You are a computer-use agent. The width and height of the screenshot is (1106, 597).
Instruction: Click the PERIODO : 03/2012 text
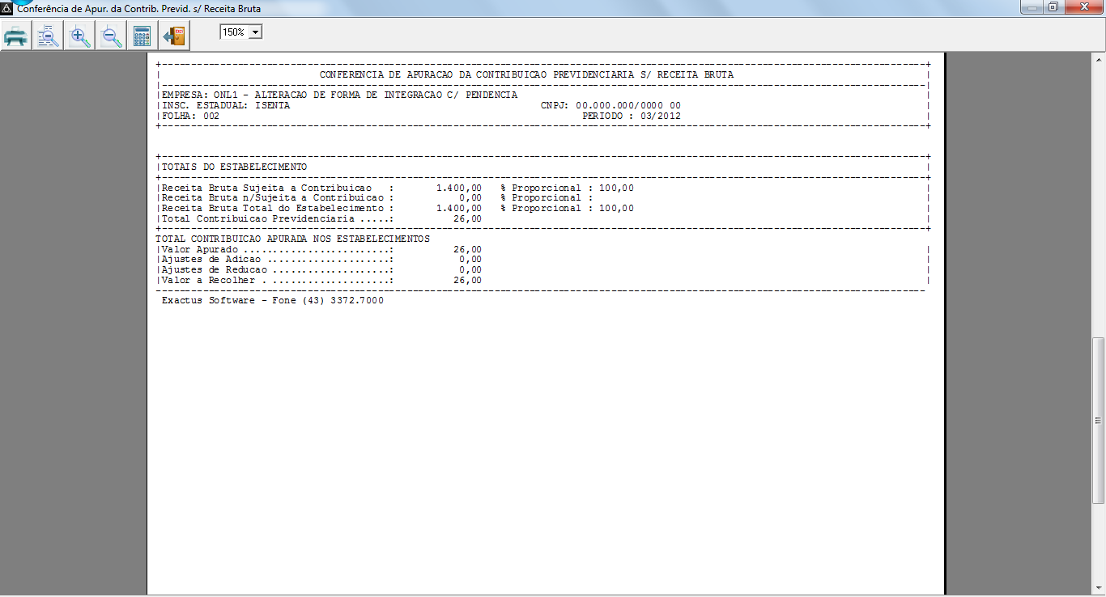[x=632, y=116]
